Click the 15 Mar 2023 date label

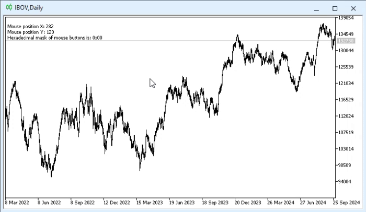150,203
